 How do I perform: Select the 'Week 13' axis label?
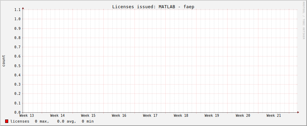[27, 115]
